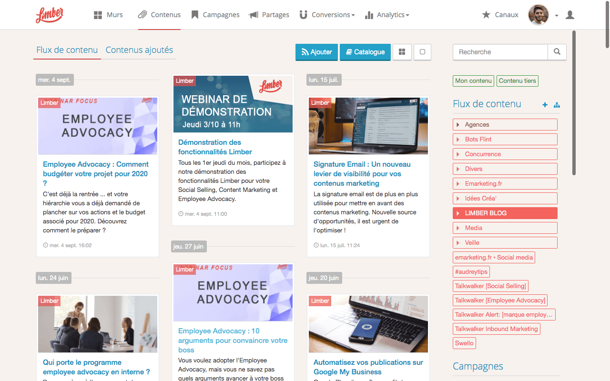Screen dimensions: 610x381
Task: Go to the Murs menu
Action: tap(108, 15)
